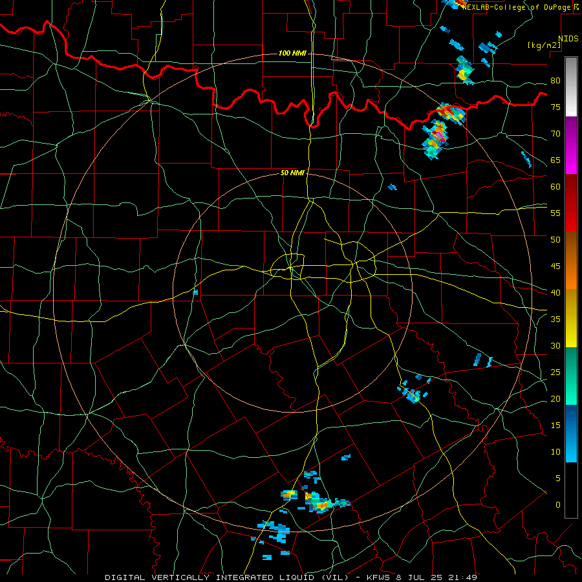
Task: Click the 65 value on the color scale
Action: pos(555,160)
